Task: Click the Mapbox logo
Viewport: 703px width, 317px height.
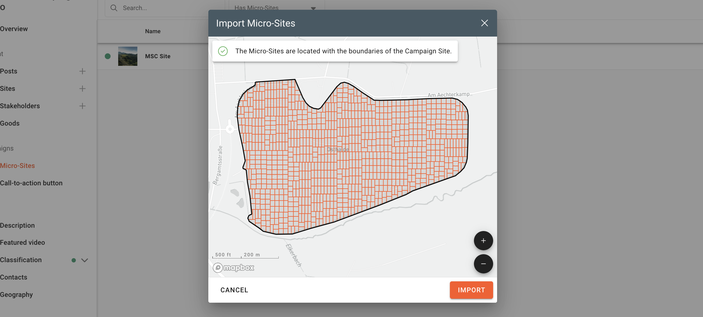Action: (x=234, y=268)
